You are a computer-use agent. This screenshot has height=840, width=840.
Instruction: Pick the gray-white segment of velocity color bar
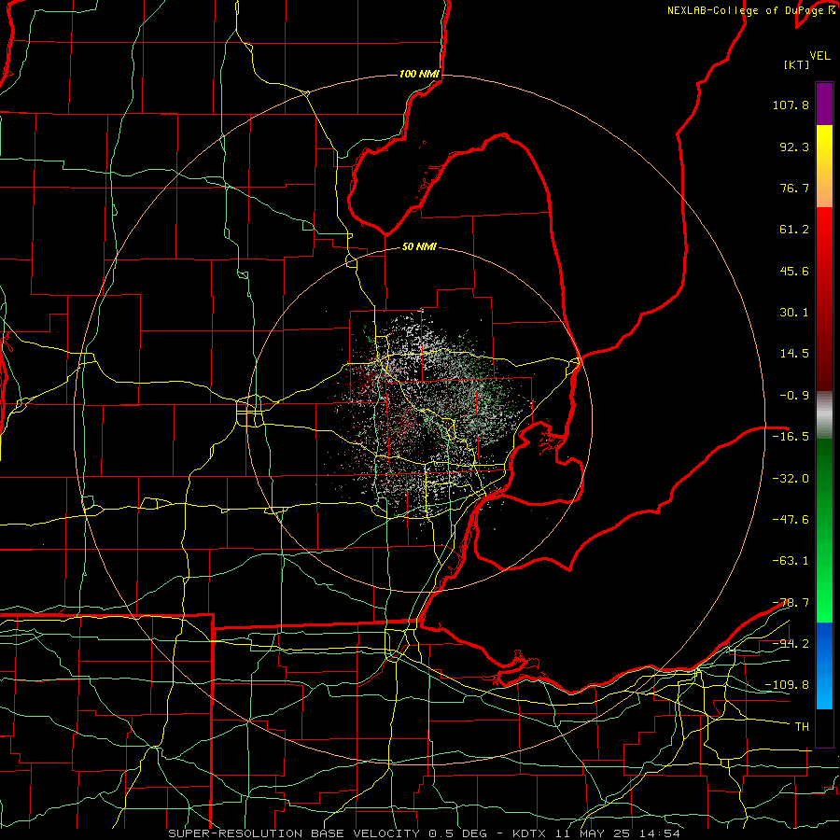[824, 413]
